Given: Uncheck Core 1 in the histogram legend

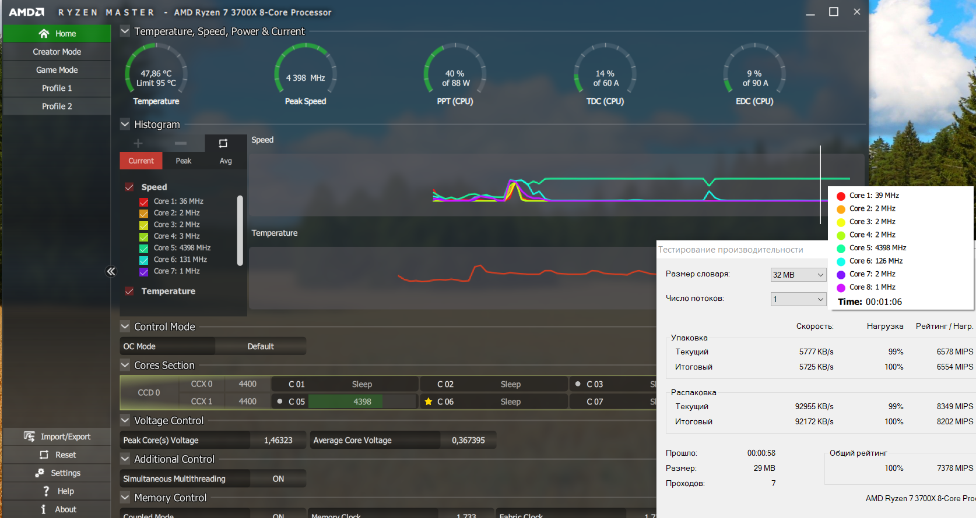Looking at the screenshot, I should click(x=143, y=202).
